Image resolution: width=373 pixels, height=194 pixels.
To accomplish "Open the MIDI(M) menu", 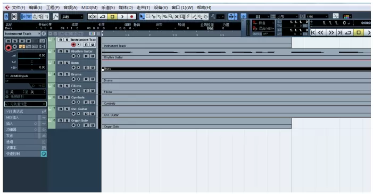I will click(x=89, y=7).
